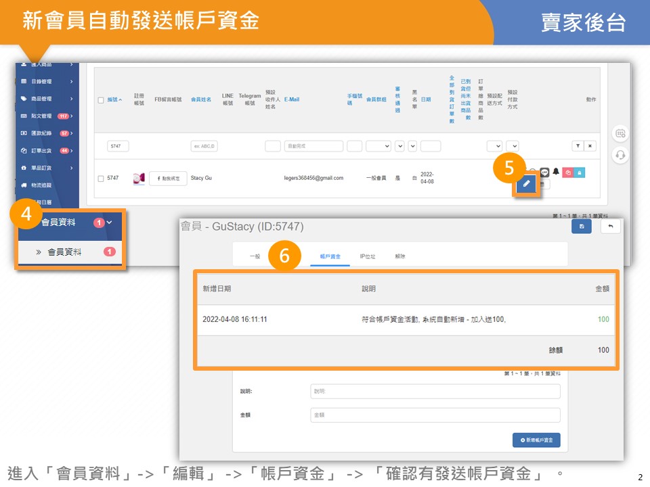Image resolution: width=650 pixels, height=487 pixels.
Task: Click the filter funnel icon button
Action: [578, 146]
